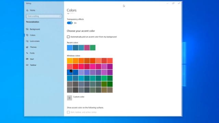Viewport: 219px width, 123px height.
Task: Click the Custom color label
Action: [x=79, y=97]
